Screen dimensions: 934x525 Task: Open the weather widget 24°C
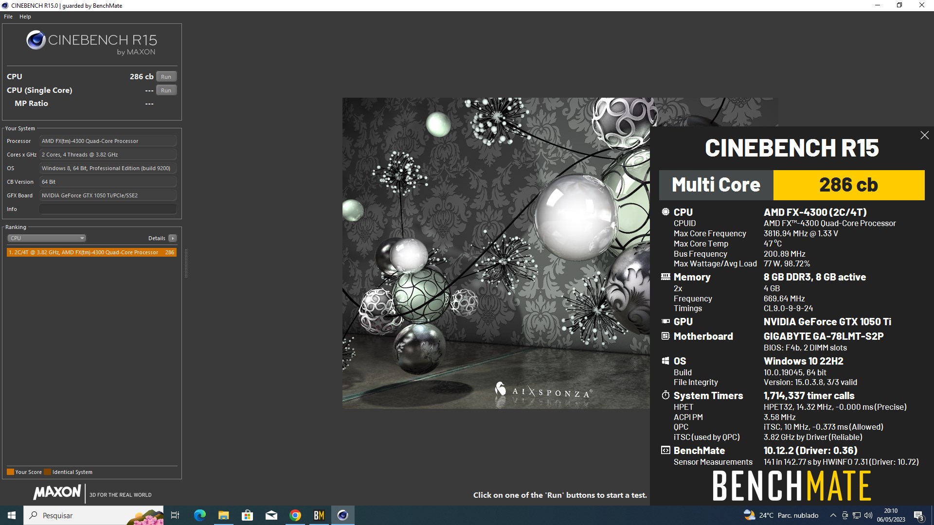pos(781,515)
